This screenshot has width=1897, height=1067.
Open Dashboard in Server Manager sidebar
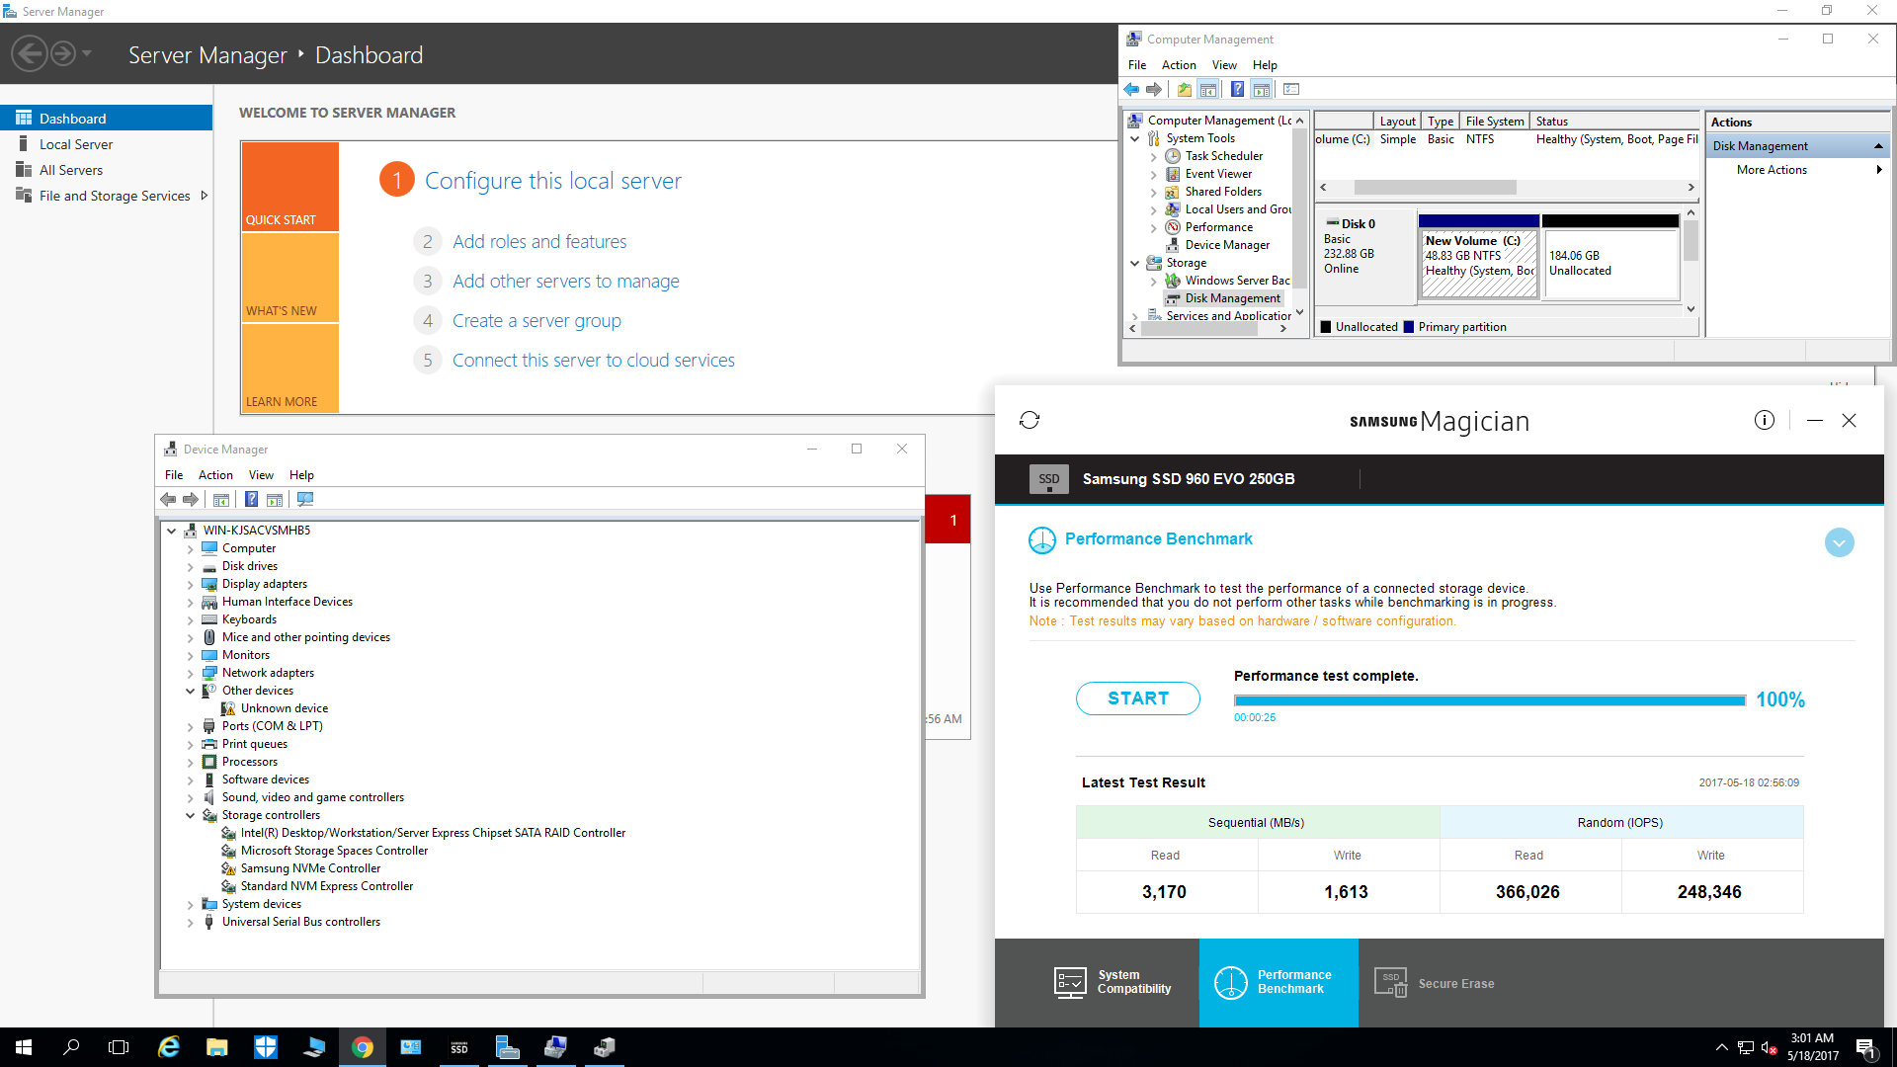point(106,119)
